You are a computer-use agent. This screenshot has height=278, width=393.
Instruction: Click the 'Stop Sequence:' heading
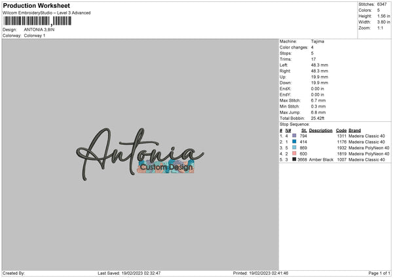pos(295,125)
